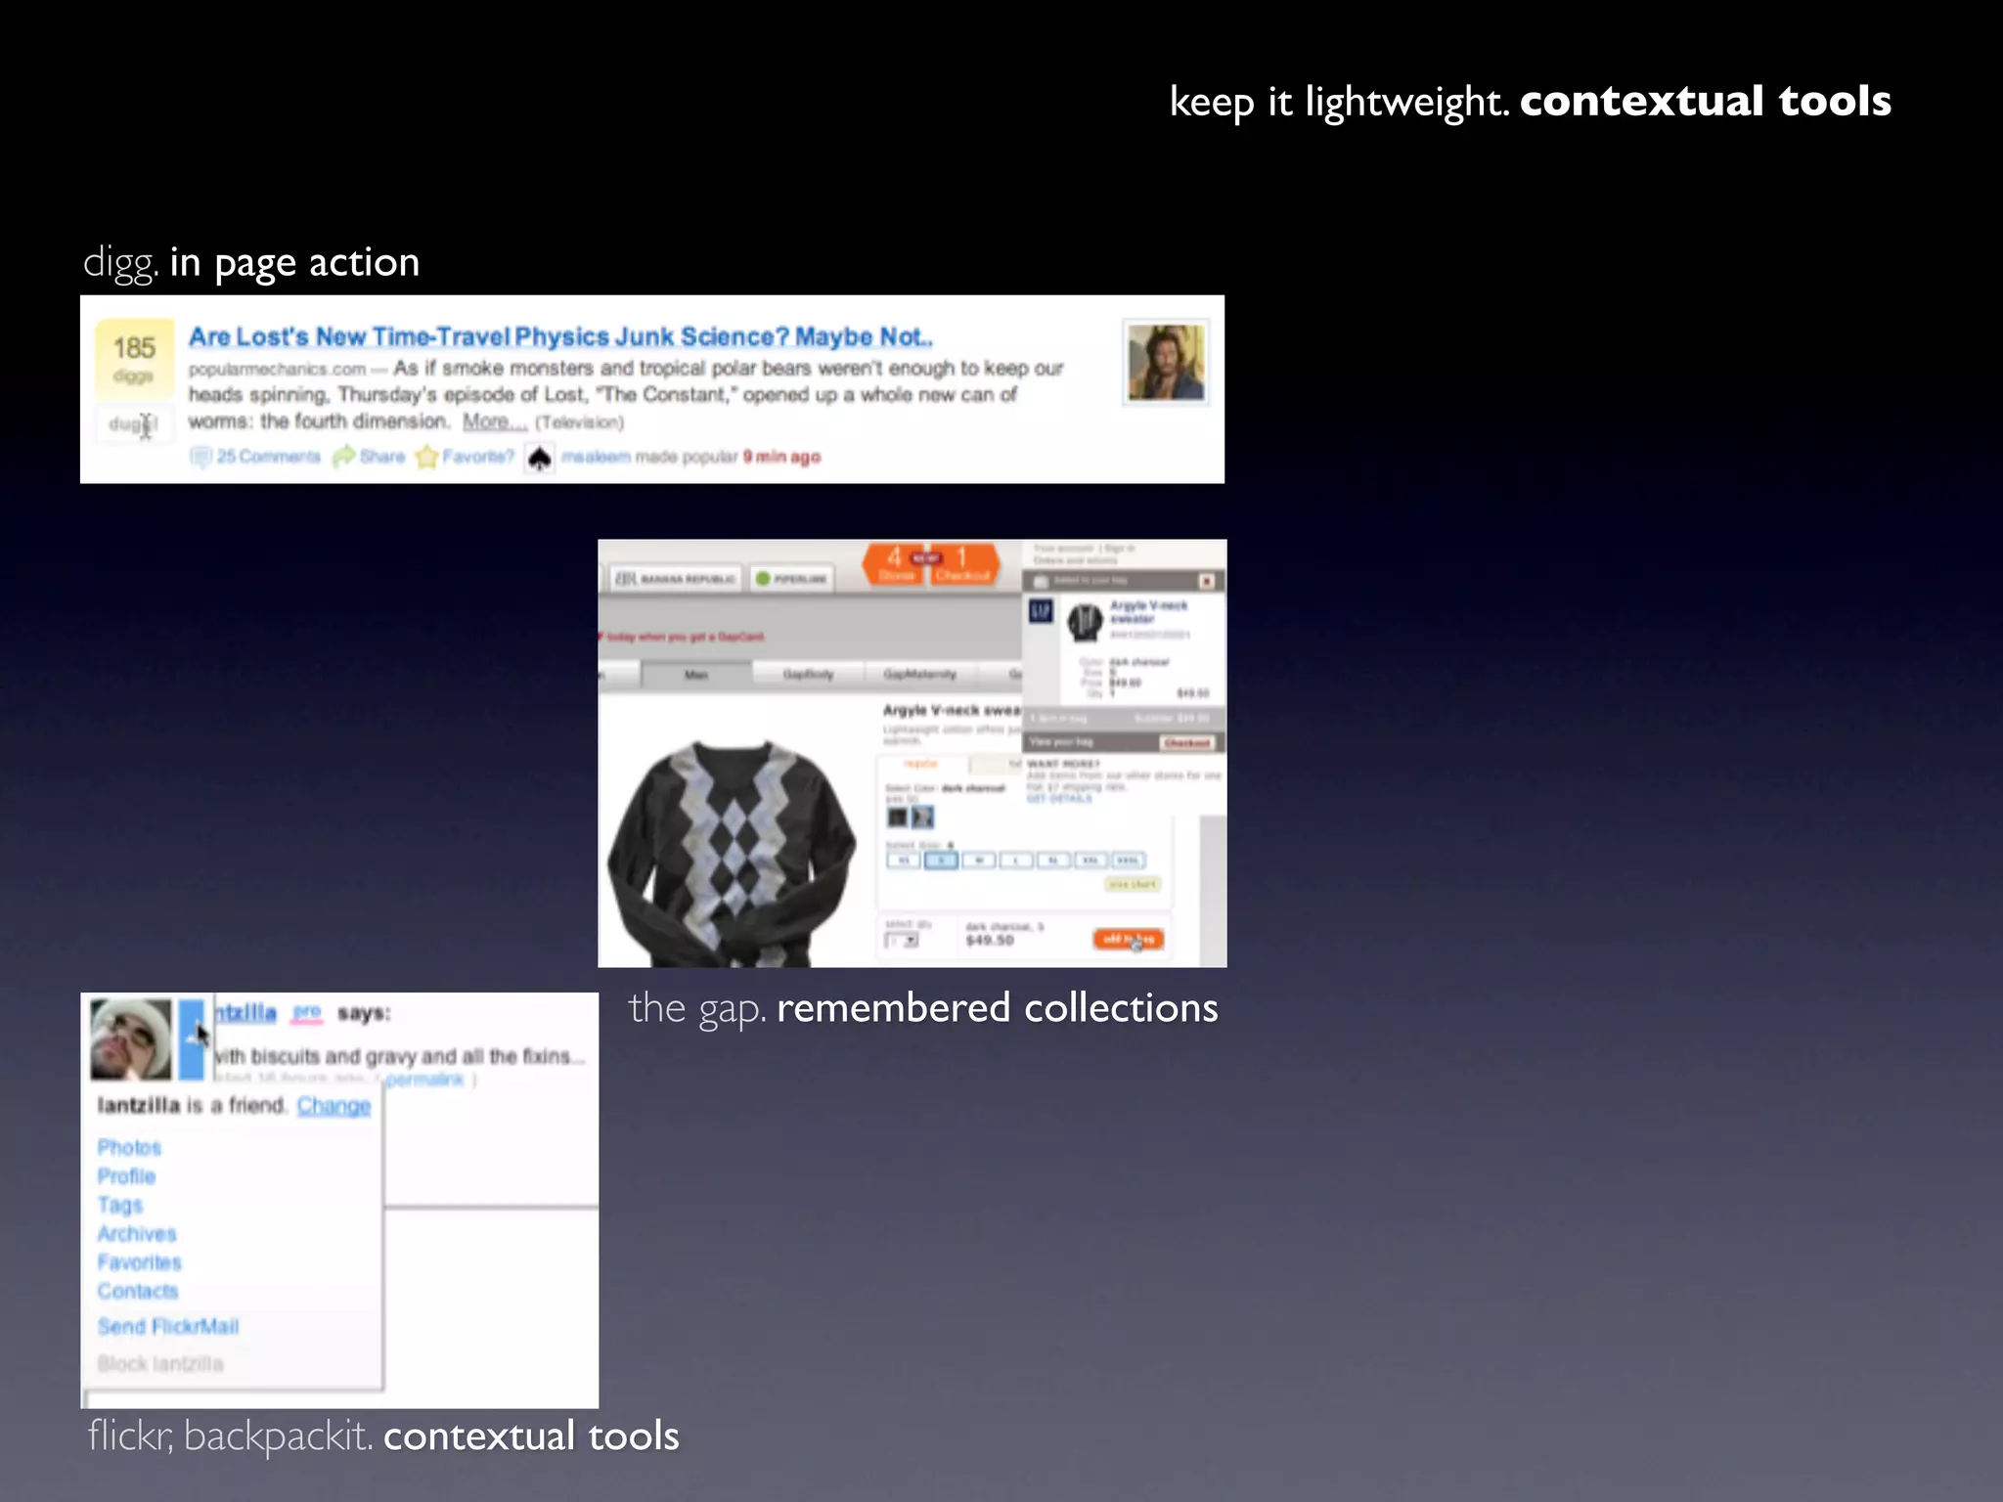Open the lantzilla username link in comment

coord(245,1013)
